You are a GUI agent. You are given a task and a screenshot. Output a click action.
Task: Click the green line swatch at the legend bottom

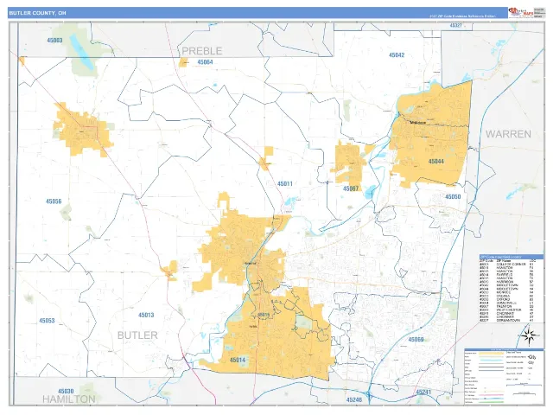point(492,402)
